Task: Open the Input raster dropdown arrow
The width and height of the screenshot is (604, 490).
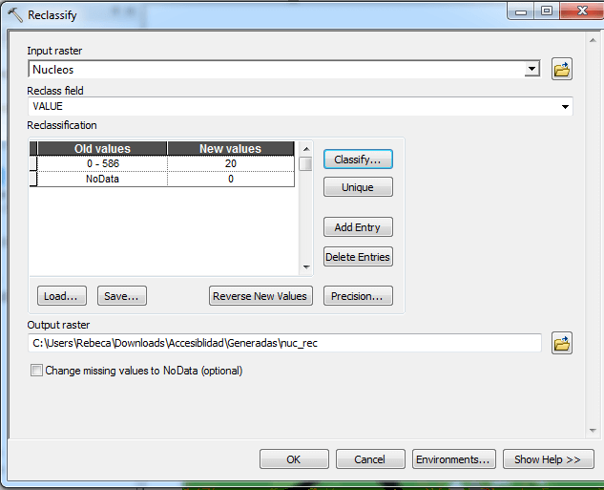Action: coord(531,70)
